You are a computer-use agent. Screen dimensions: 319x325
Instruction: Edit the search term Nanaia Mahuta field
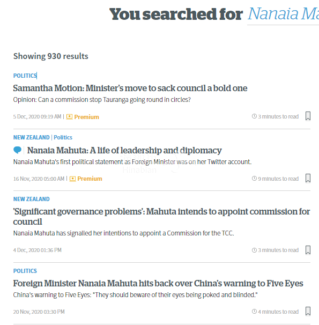tap(283, 14)
